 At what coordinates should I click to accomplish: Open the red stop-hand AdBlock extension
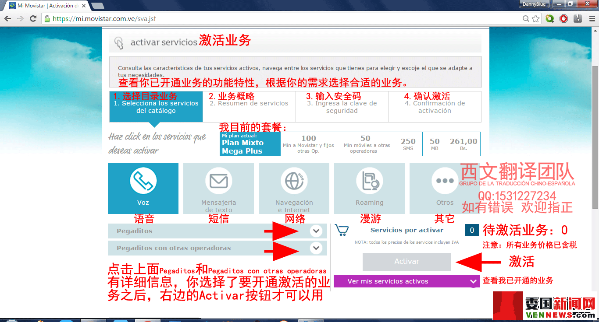(563, 19)
